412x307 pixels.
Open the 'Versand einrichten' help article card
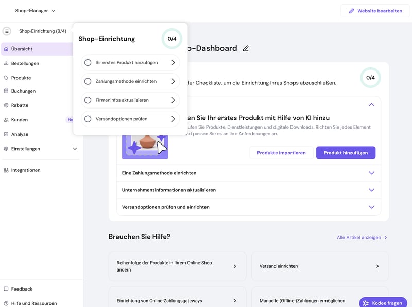tap(320, 266)
